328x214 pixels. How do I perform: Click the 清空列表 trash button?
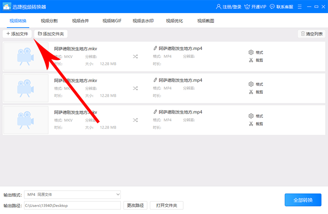pos(312,34)
